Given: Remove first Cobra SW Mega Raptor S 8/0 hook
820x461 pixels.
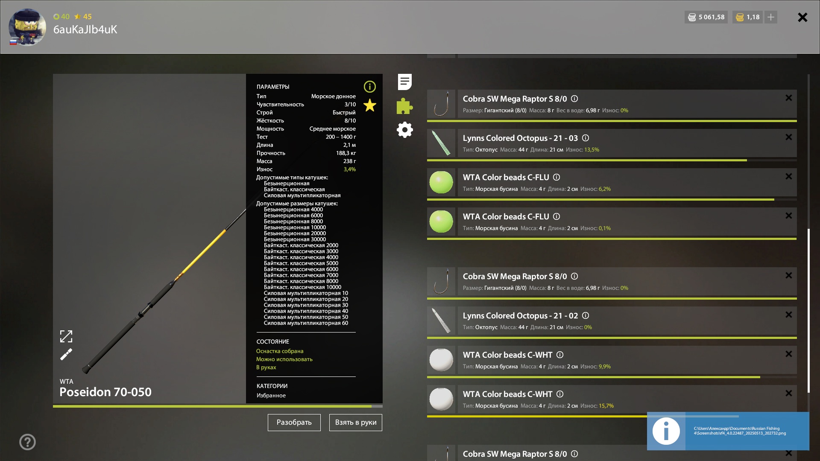Looking at the screenshot, I should 789,98.
